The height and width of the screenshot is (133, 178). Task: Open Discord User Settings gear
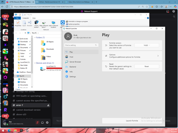[47, 123]
